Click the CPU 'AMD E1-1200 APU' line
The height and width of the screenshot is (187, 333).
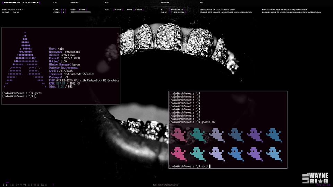coord(84,80)
